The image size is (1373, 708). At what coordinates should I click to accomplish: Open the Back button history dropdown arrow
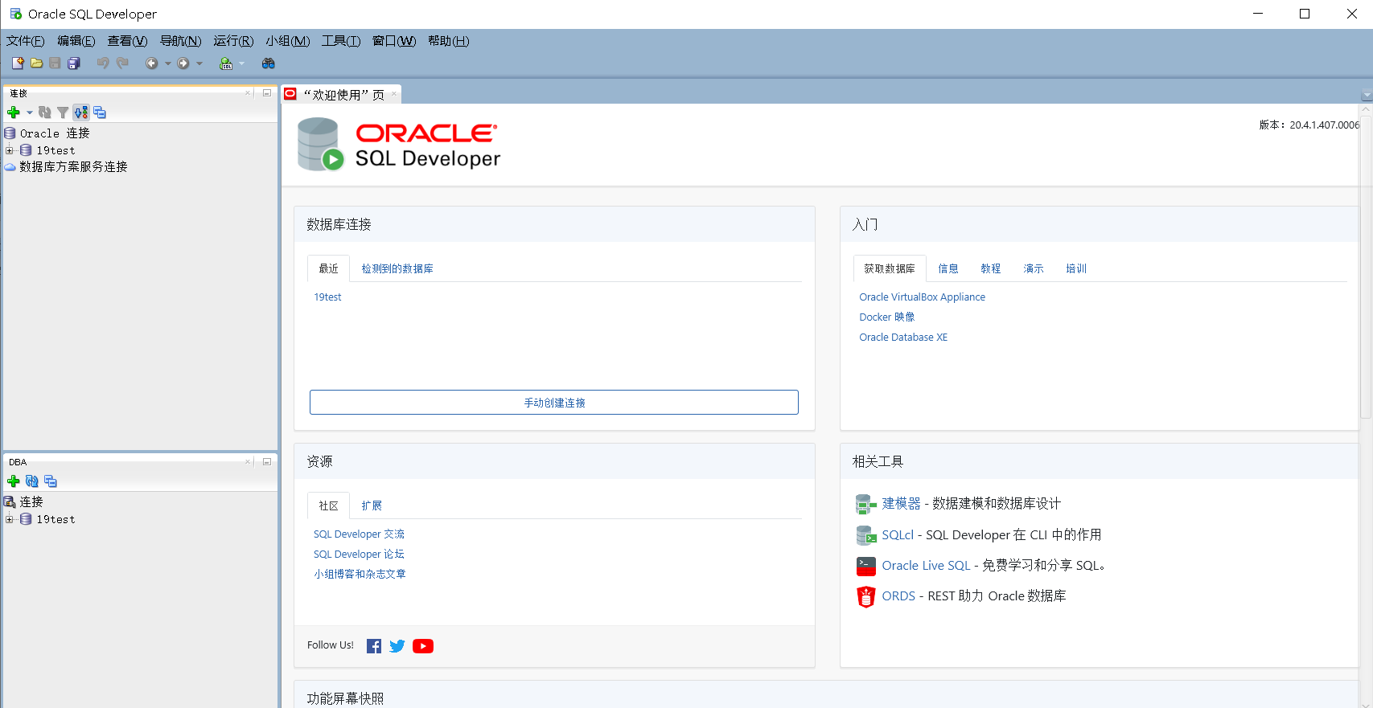click(x=167, y=63)
